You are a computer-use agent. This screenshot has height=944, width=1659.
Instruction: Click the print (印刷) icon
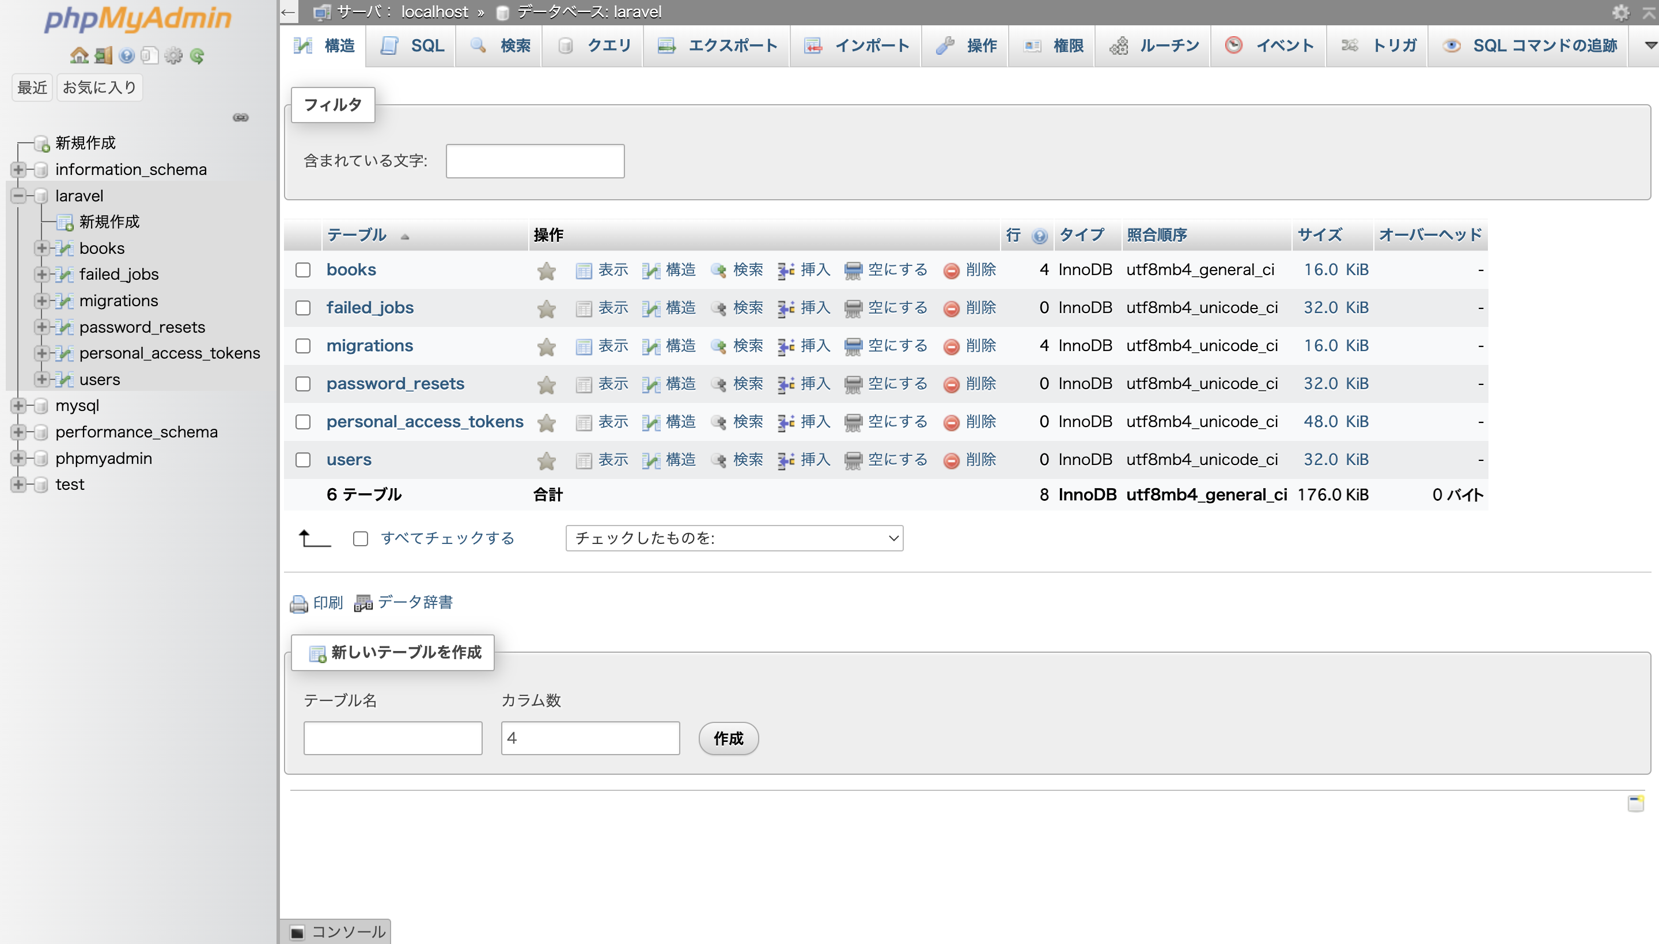[298, 604]
